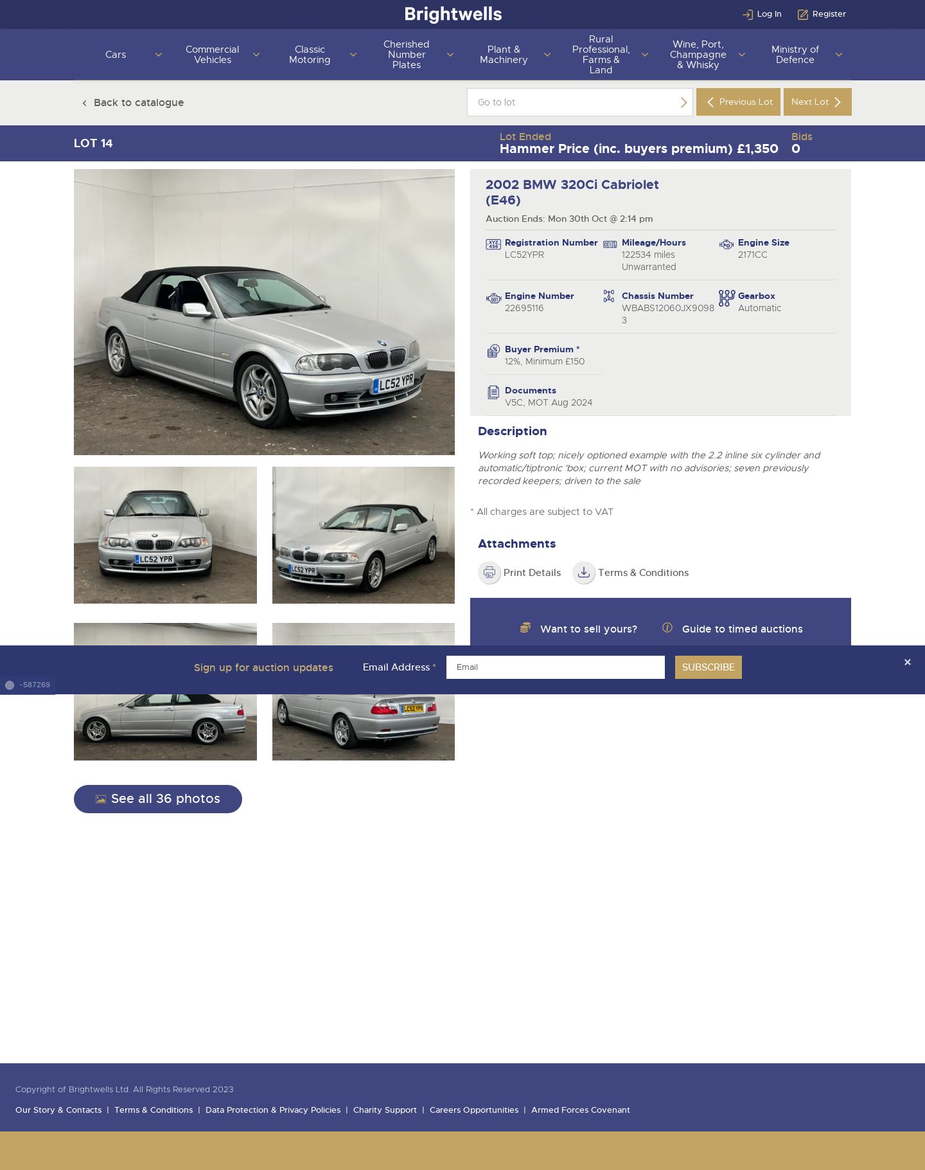
Task: Open Careers Opportunities footer link
Action: (x=474, y=1110)
